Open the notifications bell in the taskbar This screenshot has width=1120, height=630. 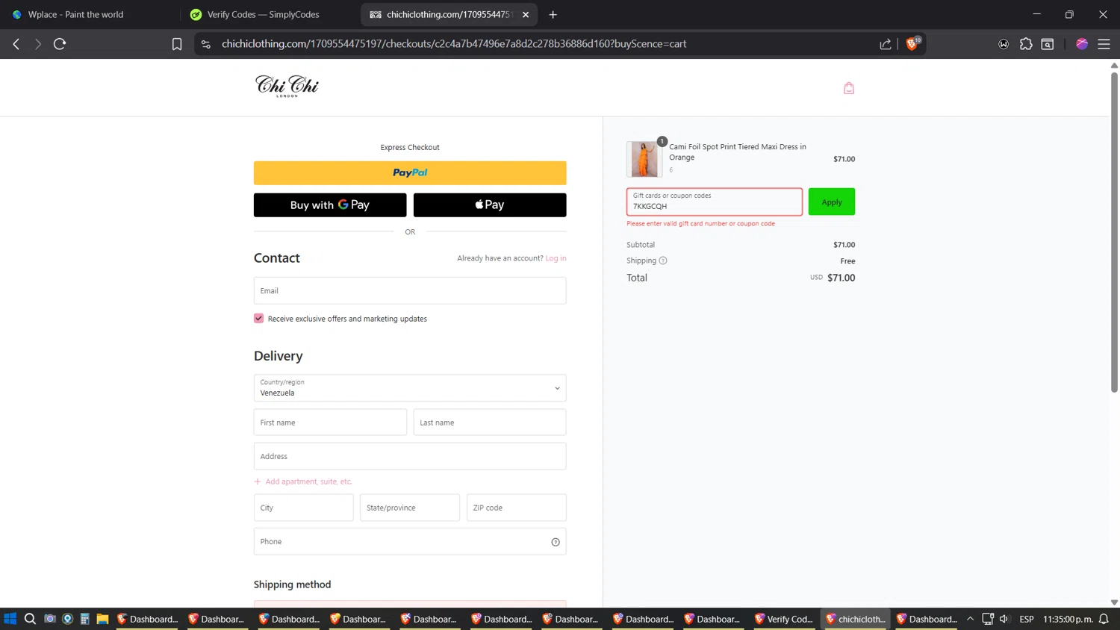pos(1104,619)
